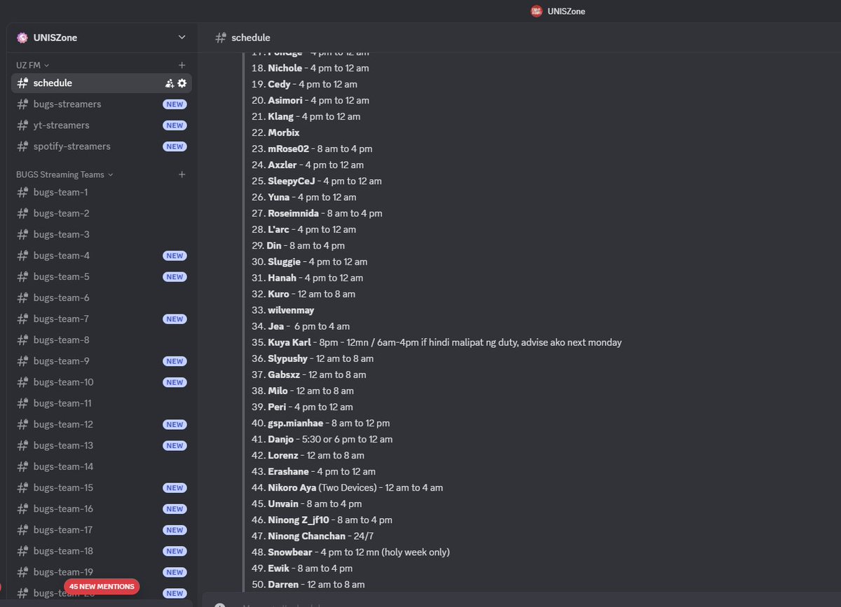
Task: Open the bugs-team-12 channel
Action: tap(102, 424)
